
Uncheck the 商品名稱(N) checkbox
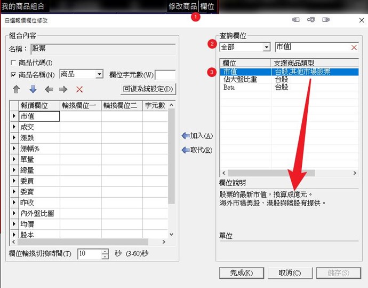coord(14,75)
